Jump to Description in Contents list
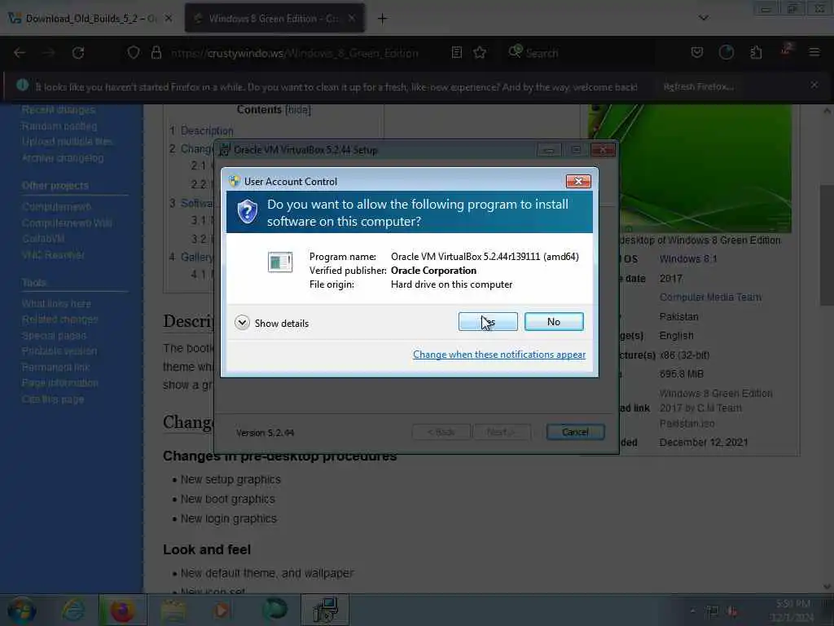This screenshot has width=834, height=626. 206,131
